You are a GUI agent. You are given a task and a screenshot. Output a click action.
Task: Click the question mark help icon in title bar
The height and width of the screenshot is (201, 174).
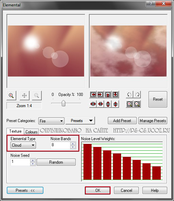[x=151, y=3]
